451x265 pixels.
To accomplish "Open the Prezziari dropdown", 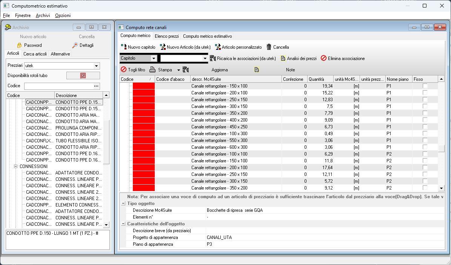I will coord(97,66).
